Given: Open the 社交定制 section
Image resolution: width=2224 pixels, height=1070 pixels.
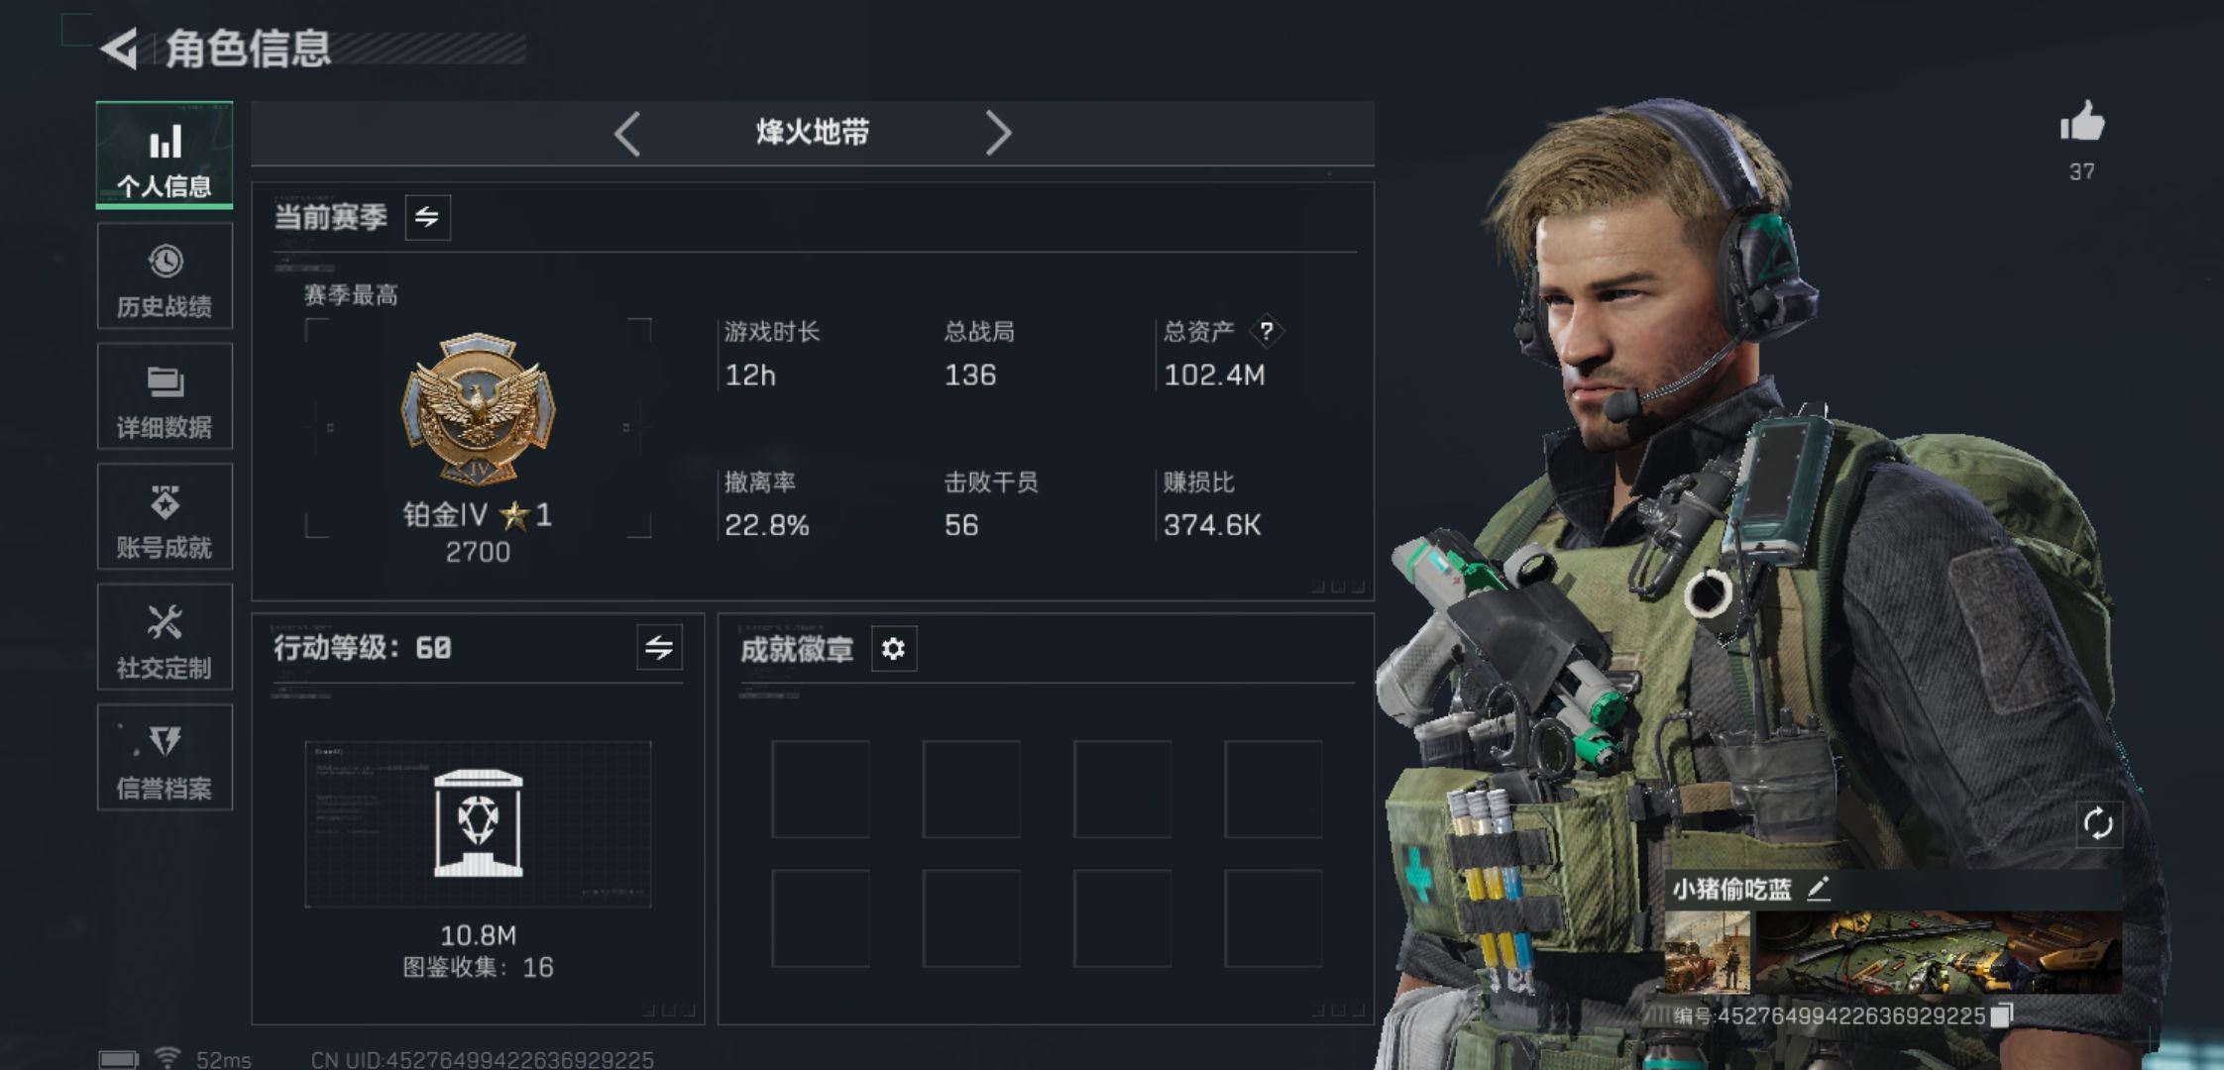Looking at the screenshot, I should [x=165, y=637].
